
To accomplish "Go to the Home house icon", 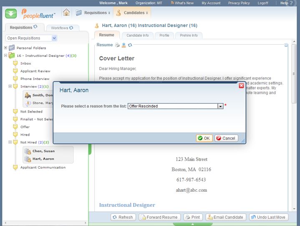I will [66, 13].
